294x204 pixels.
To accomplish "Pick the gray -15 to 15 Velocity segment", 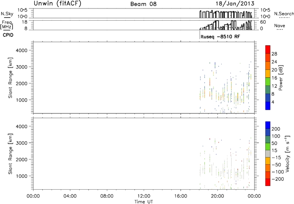I will (x=268, y=154).
